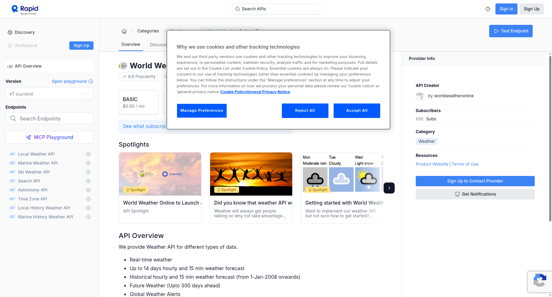Advance the Spotlights carousel to next
552x297 pixels.
[389, 188]
